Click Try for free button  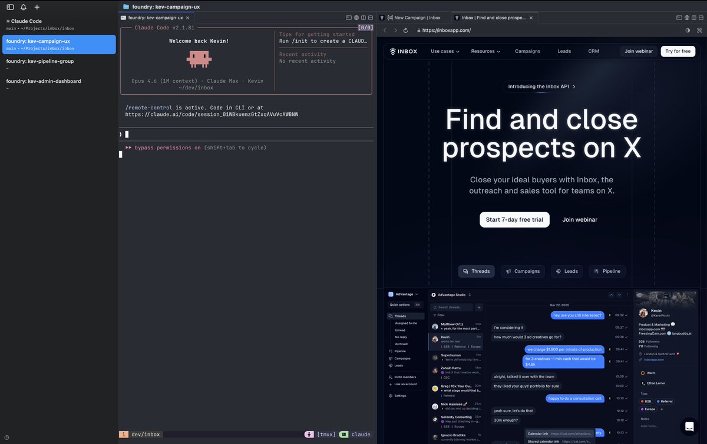click(x=678, y=51)
